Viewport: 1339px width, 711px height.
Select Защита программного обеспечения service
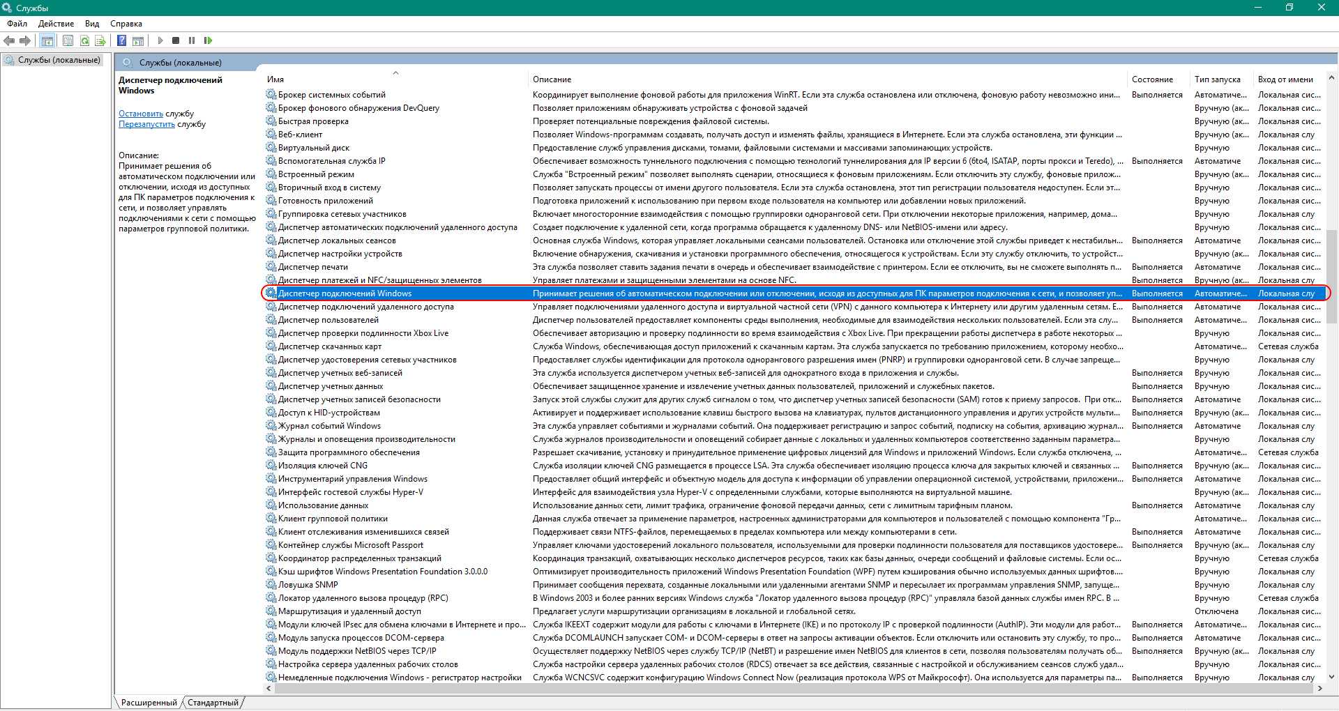pos(349,452)
